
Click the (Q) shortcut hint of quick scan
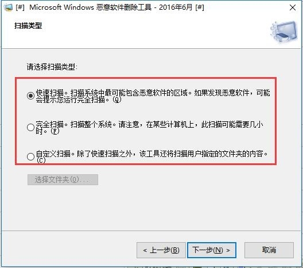[117, 99]
